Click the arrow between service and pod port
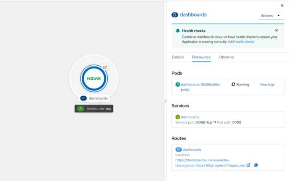This screenshot has width=289, height=181. click(214, 122)
